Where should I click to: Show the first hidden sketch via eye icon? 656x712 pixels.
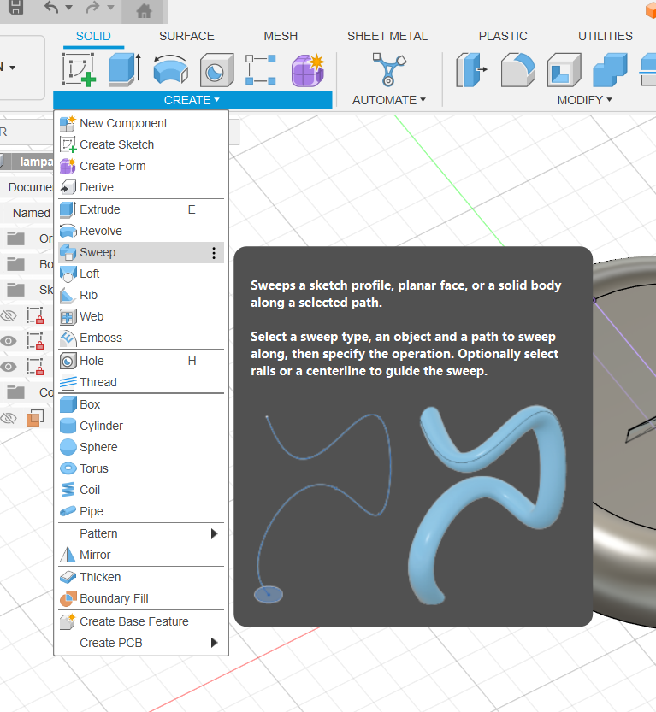9,315
